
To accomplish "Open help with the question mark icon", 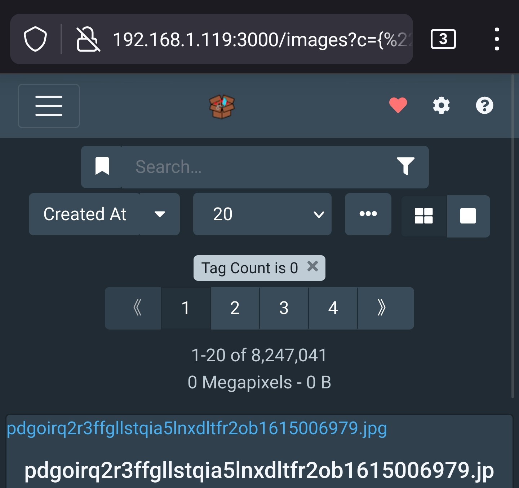I will pos(484,105).
